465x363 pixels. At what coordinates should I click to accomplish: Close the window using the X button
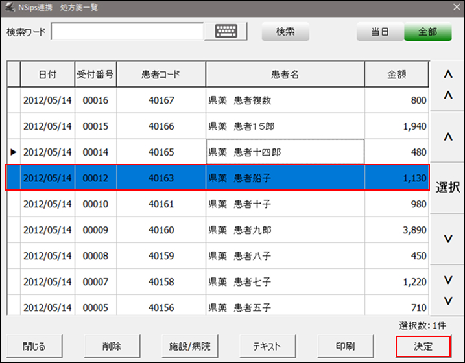point(454,8)
